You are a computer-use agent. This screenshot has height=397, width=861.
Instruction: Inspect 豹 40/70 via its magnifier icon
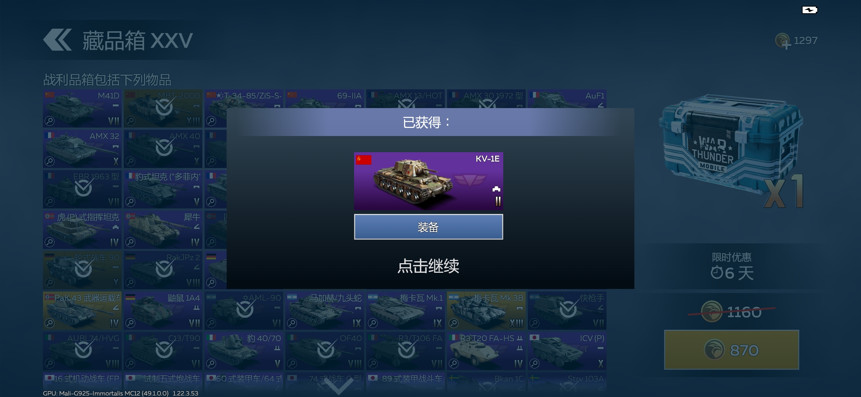211,363
